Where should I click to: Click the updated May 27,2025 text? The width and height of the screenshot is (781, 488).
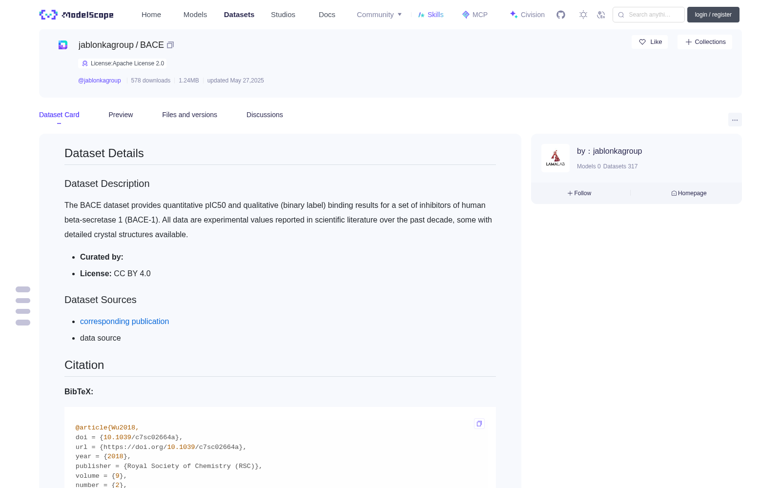tap(236, 81)
